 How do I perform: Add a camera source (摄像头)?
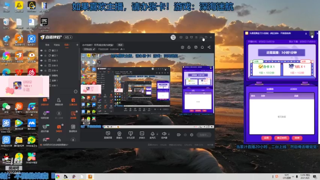tap(119, 135)
